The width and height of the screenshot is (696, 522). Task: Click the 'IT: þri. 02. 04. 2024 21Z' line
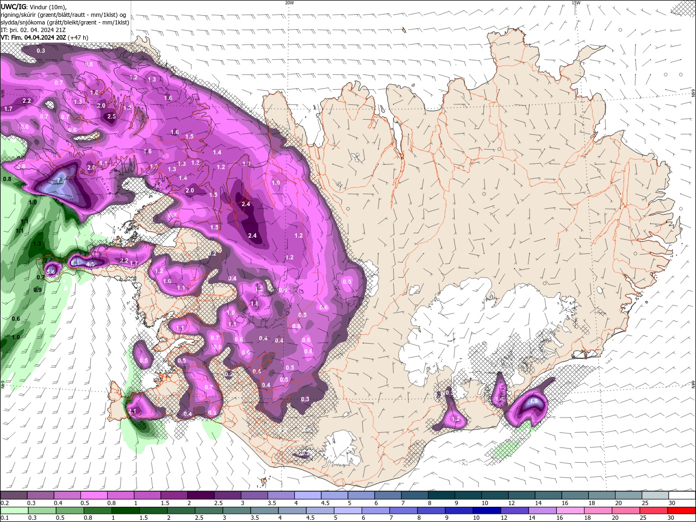pos(33,30)
